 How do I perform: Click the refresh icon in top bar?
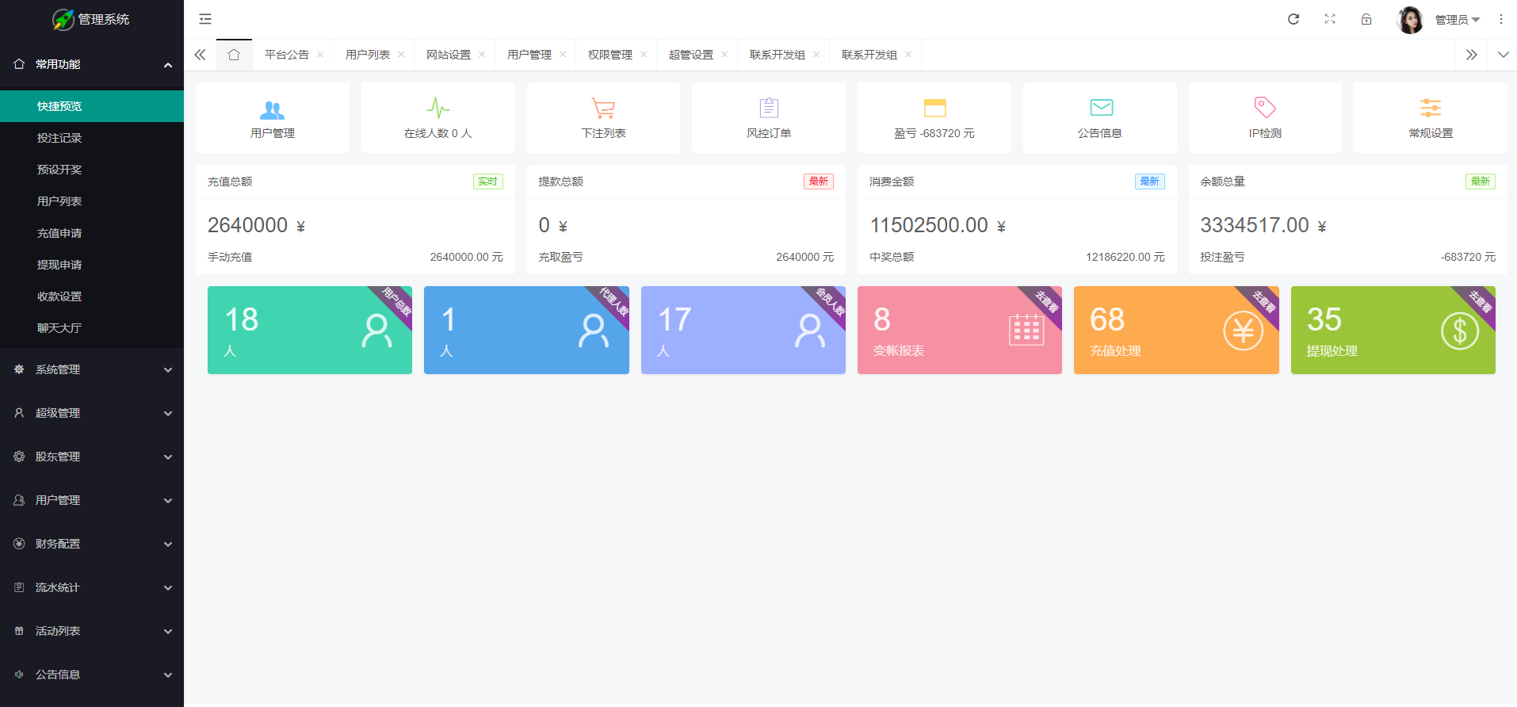click(1293, 19)
